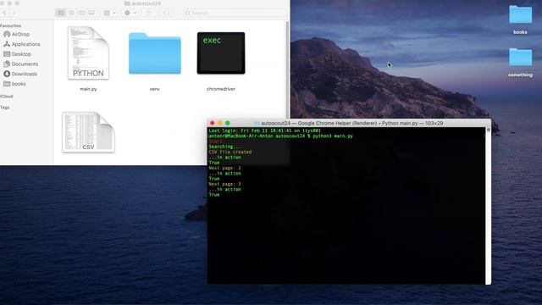Select the CSV file icon
The width and height of the screenshot is (542, 305).
(x=88, y=132)
